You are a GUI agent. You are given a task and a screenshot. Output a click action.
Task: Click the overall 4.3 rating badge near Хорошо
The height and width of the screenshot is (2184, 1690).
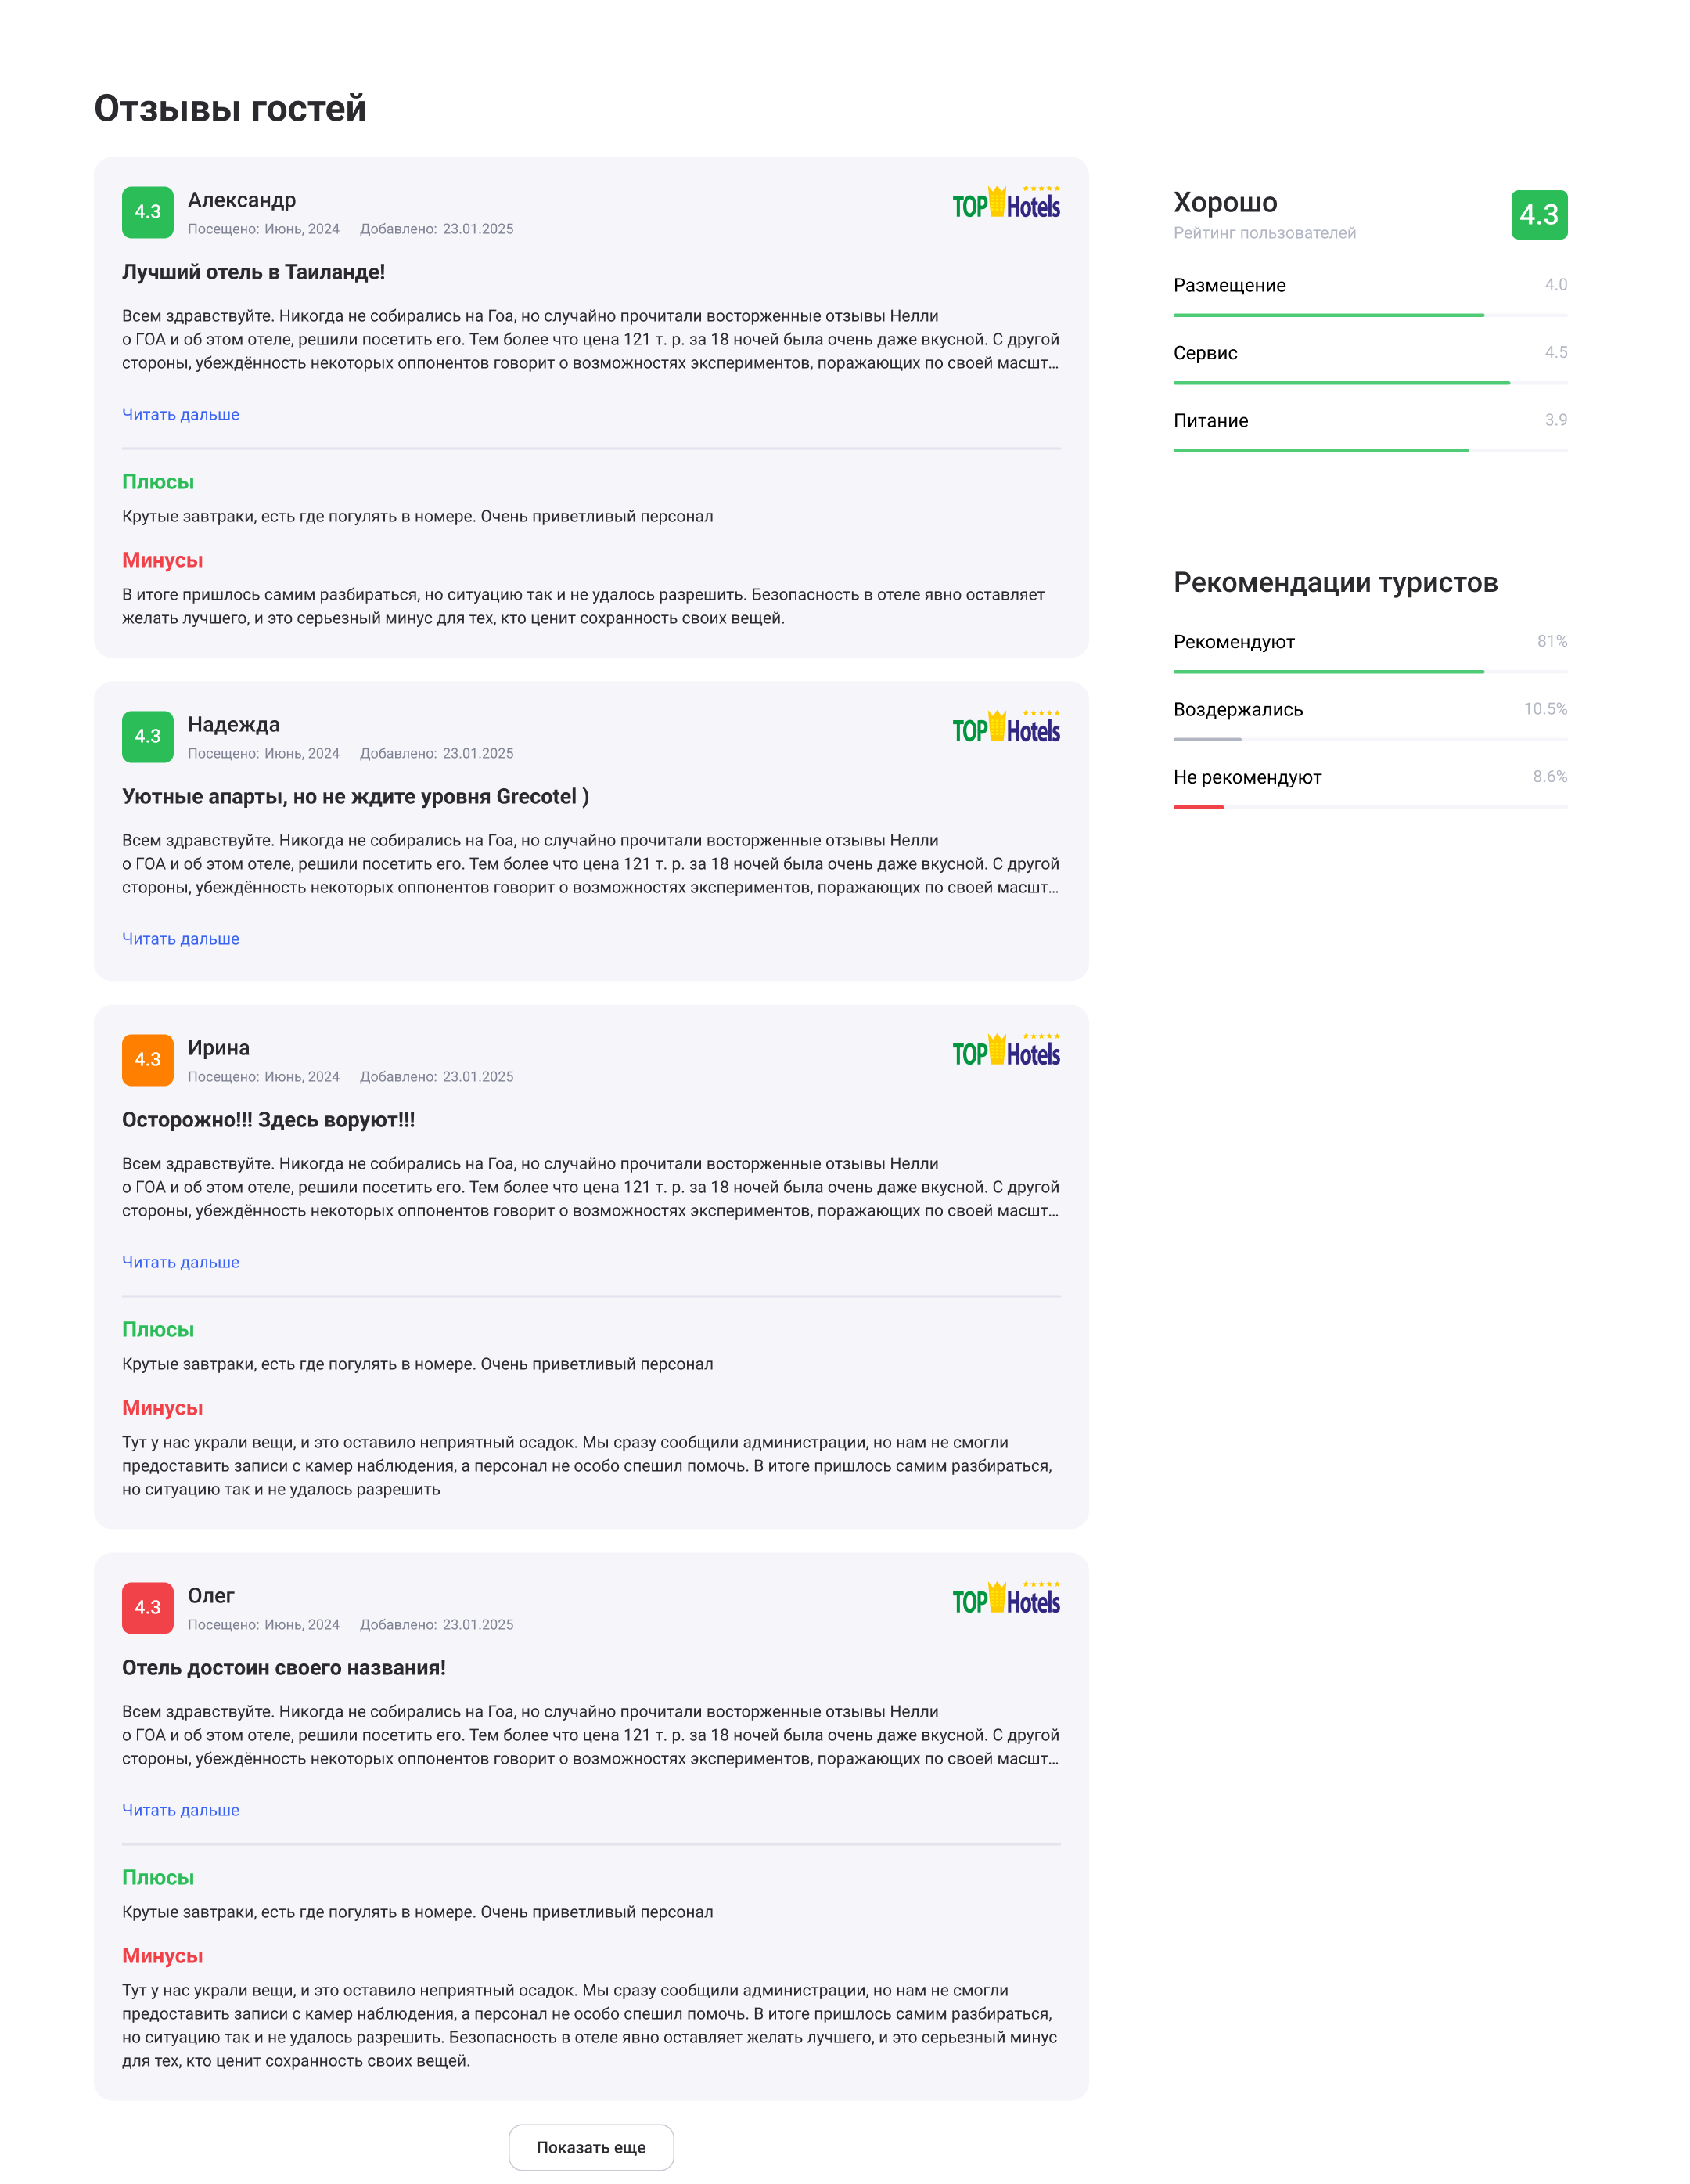point(1538,215)
